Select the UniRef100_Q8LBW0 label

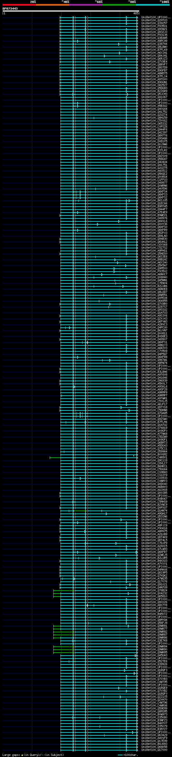(x=154, y=47)
